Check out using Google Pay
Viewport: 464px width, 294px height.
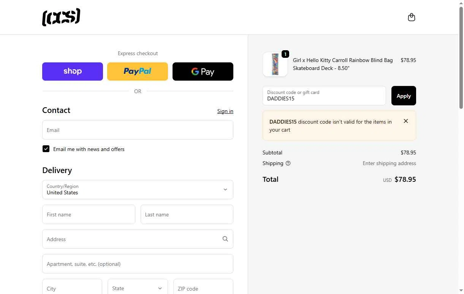[x=203, y=72]
